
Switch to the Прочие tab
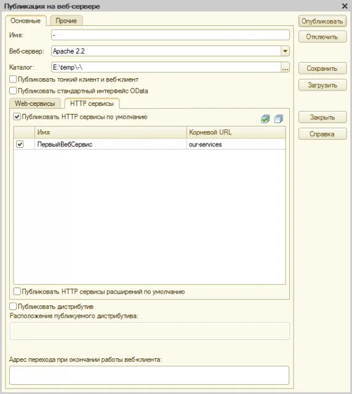click(66, 20)
